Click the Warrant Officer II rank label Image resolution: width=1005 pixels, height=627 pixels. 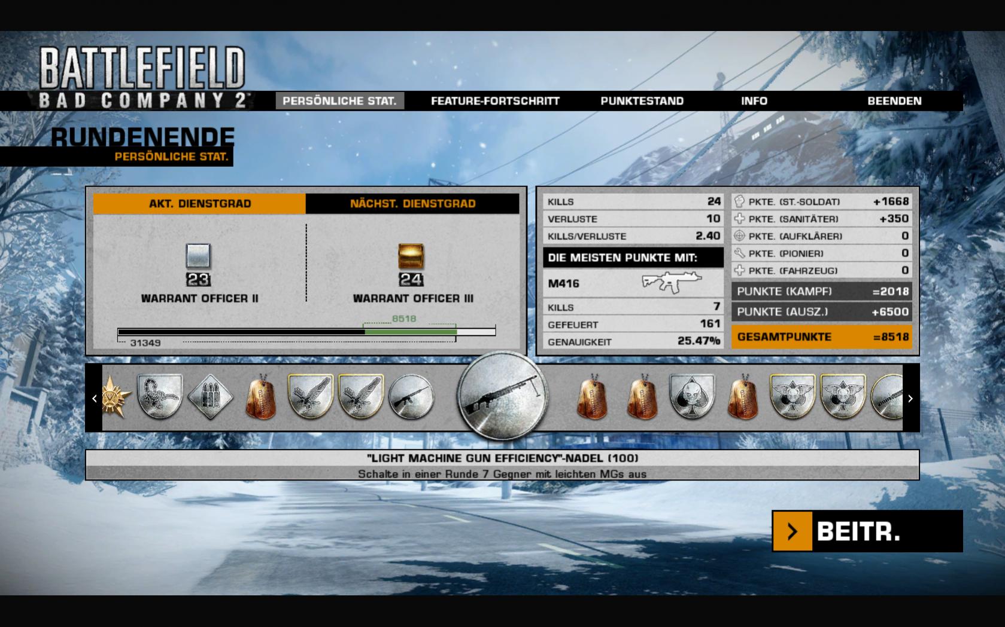tap(199, 298)
